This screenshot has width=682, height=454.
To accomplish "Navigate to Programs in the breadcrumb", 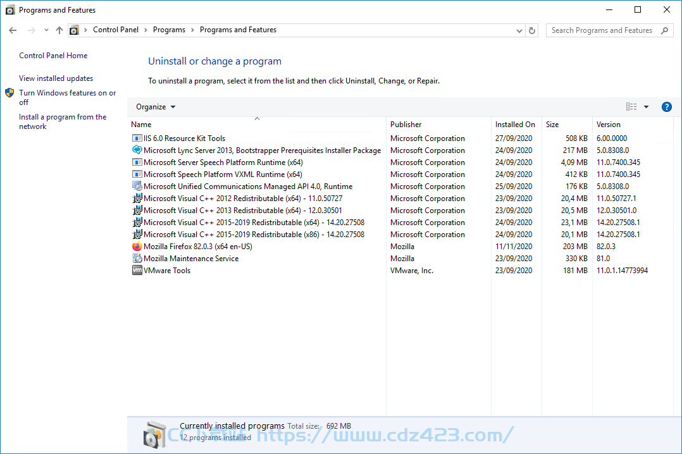I will coord(169,30).
